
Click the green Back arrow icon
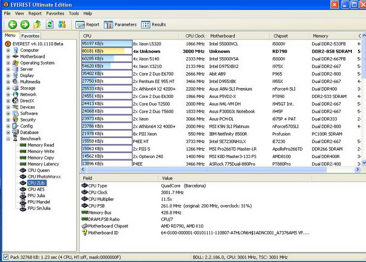[x=13, y=24]
